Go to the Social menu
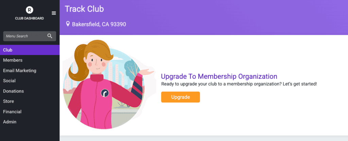Image resolution: width=348 pixels, height=141 pixels. coord(9,81)
